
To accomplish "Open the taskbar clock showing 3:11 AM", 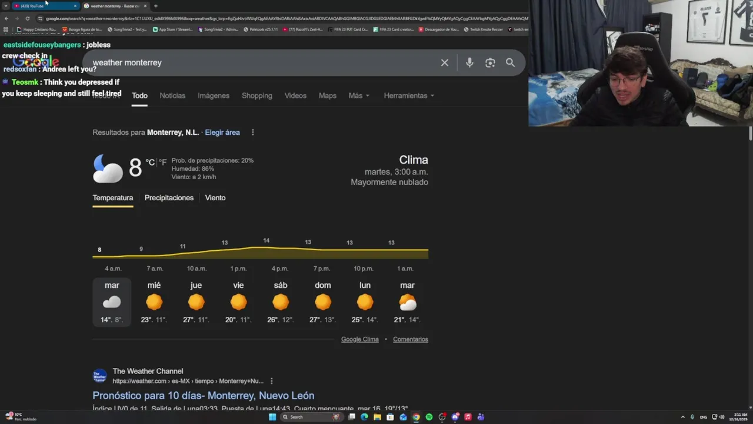I will click(739, 417).
